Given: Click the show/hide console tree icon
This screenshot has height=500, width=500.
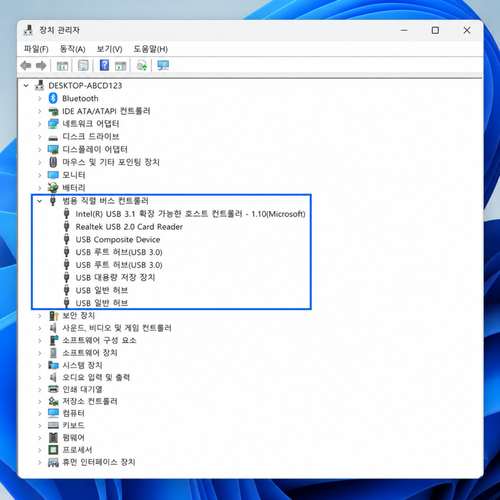Looking at the screenshot, I should click(62, 66).
